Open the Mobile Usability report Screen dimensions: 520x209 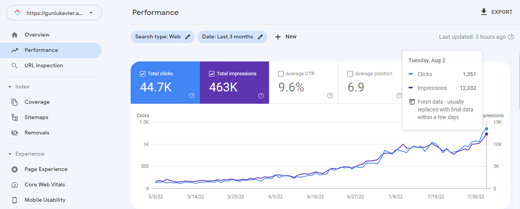(x=45, y=200)
